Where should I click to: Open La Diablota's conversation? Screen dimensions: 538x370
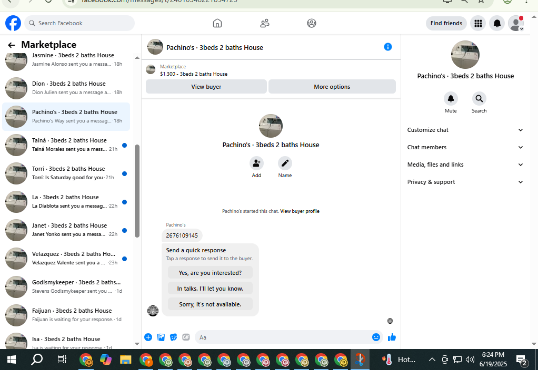point(66,202)
